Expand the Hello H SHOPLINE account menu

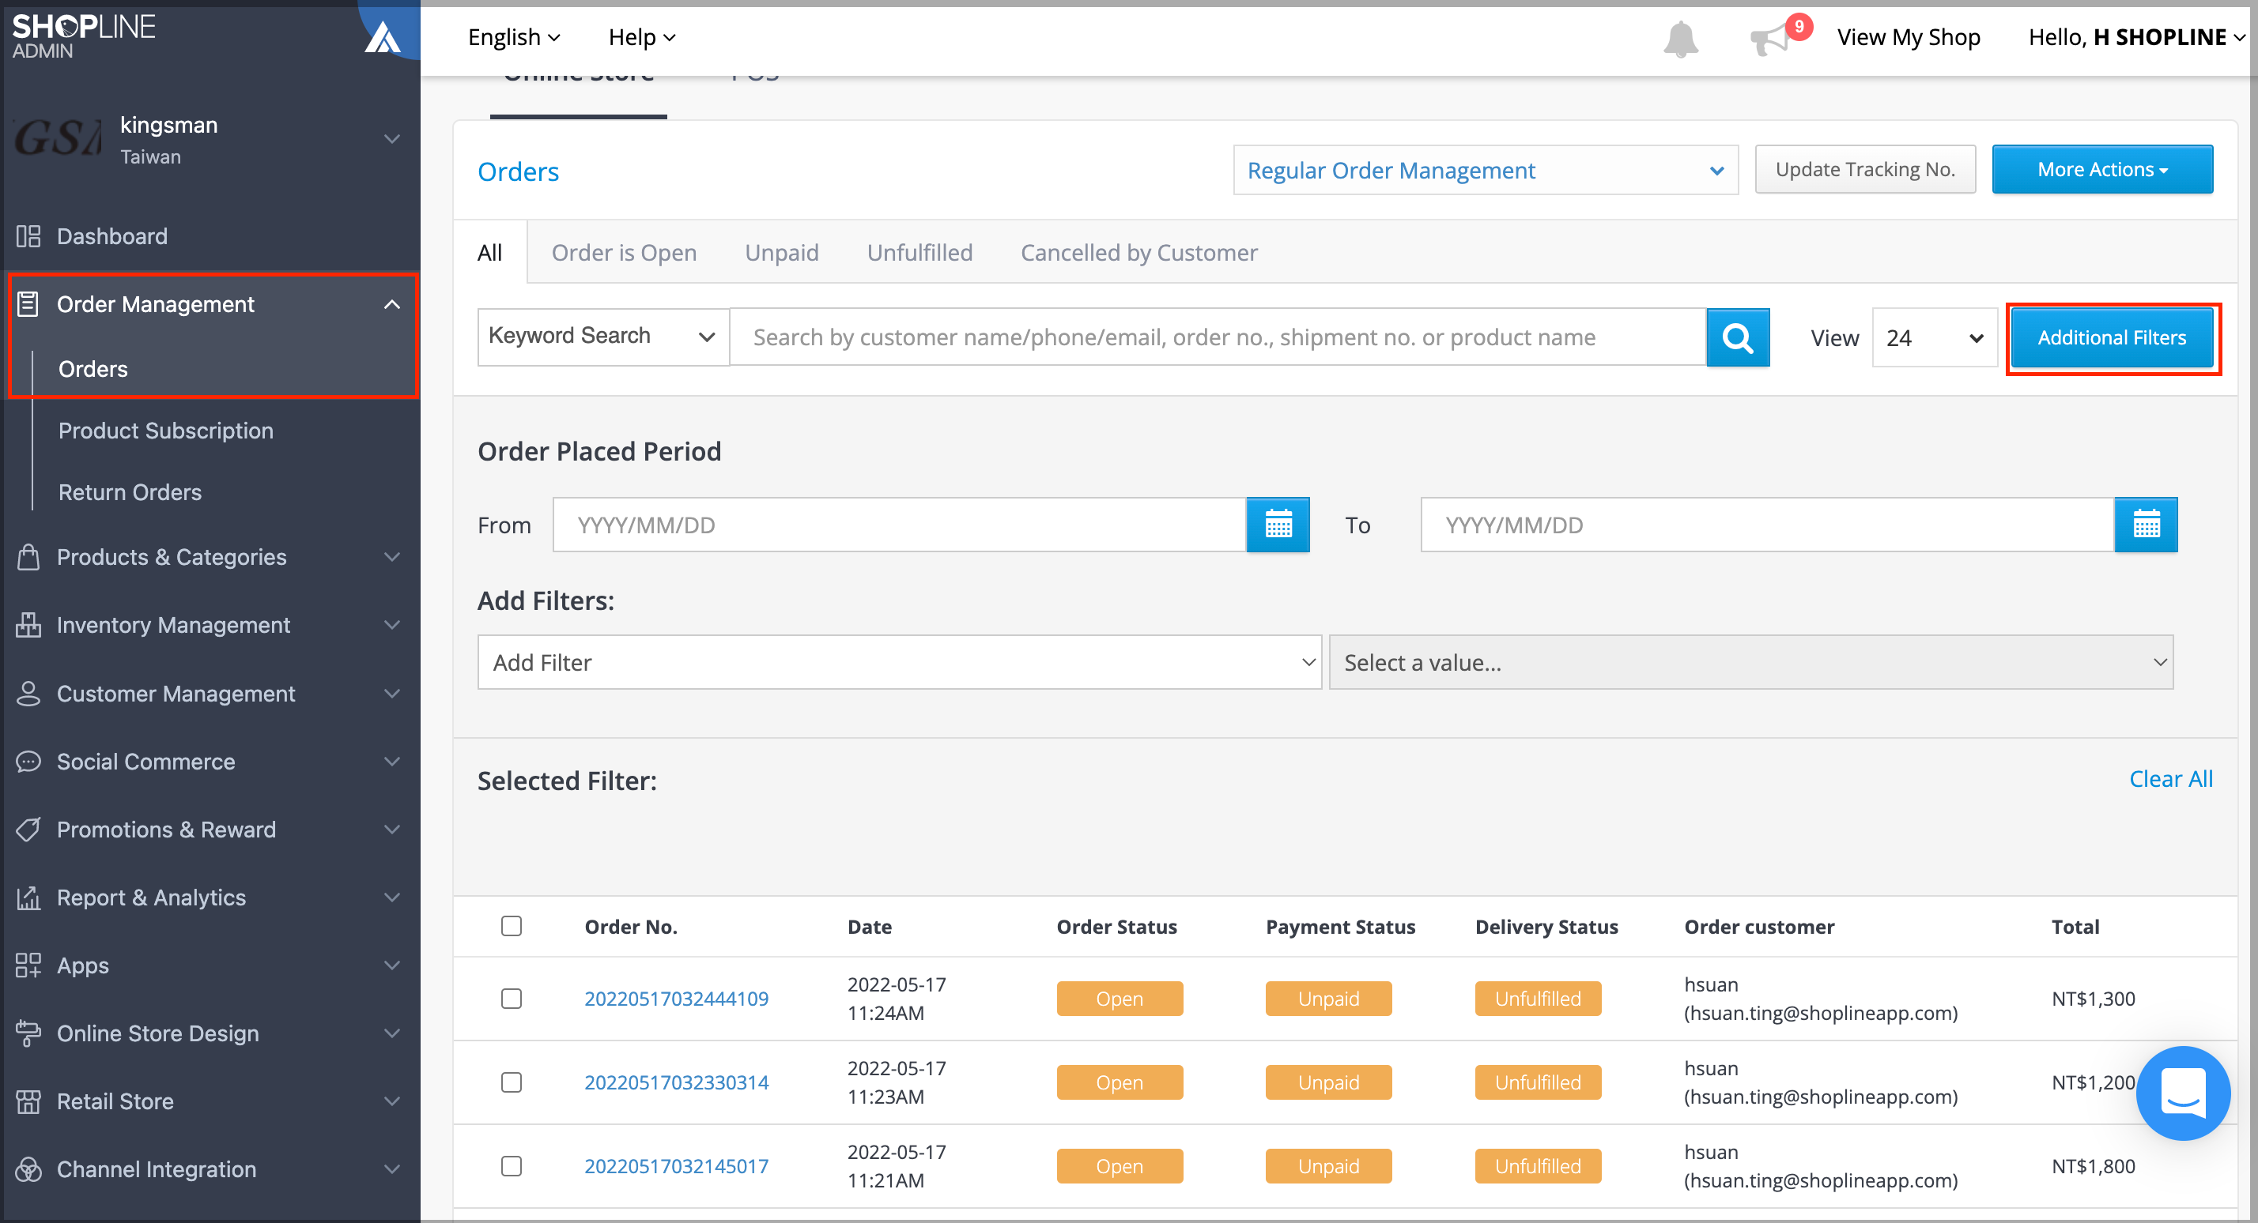tap(2136, 37)
